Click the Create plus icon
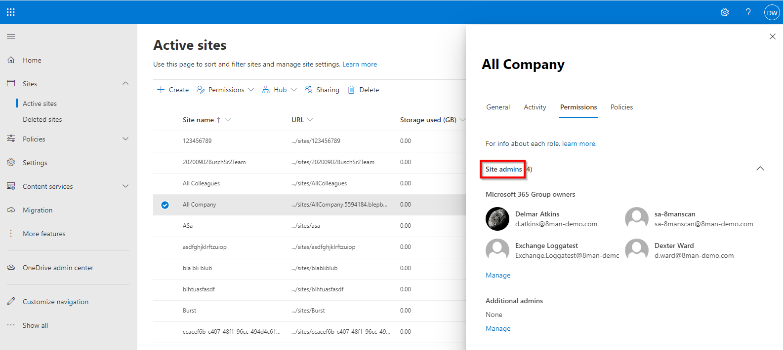Viewport: 783px width, 350px height. [161, 89]
